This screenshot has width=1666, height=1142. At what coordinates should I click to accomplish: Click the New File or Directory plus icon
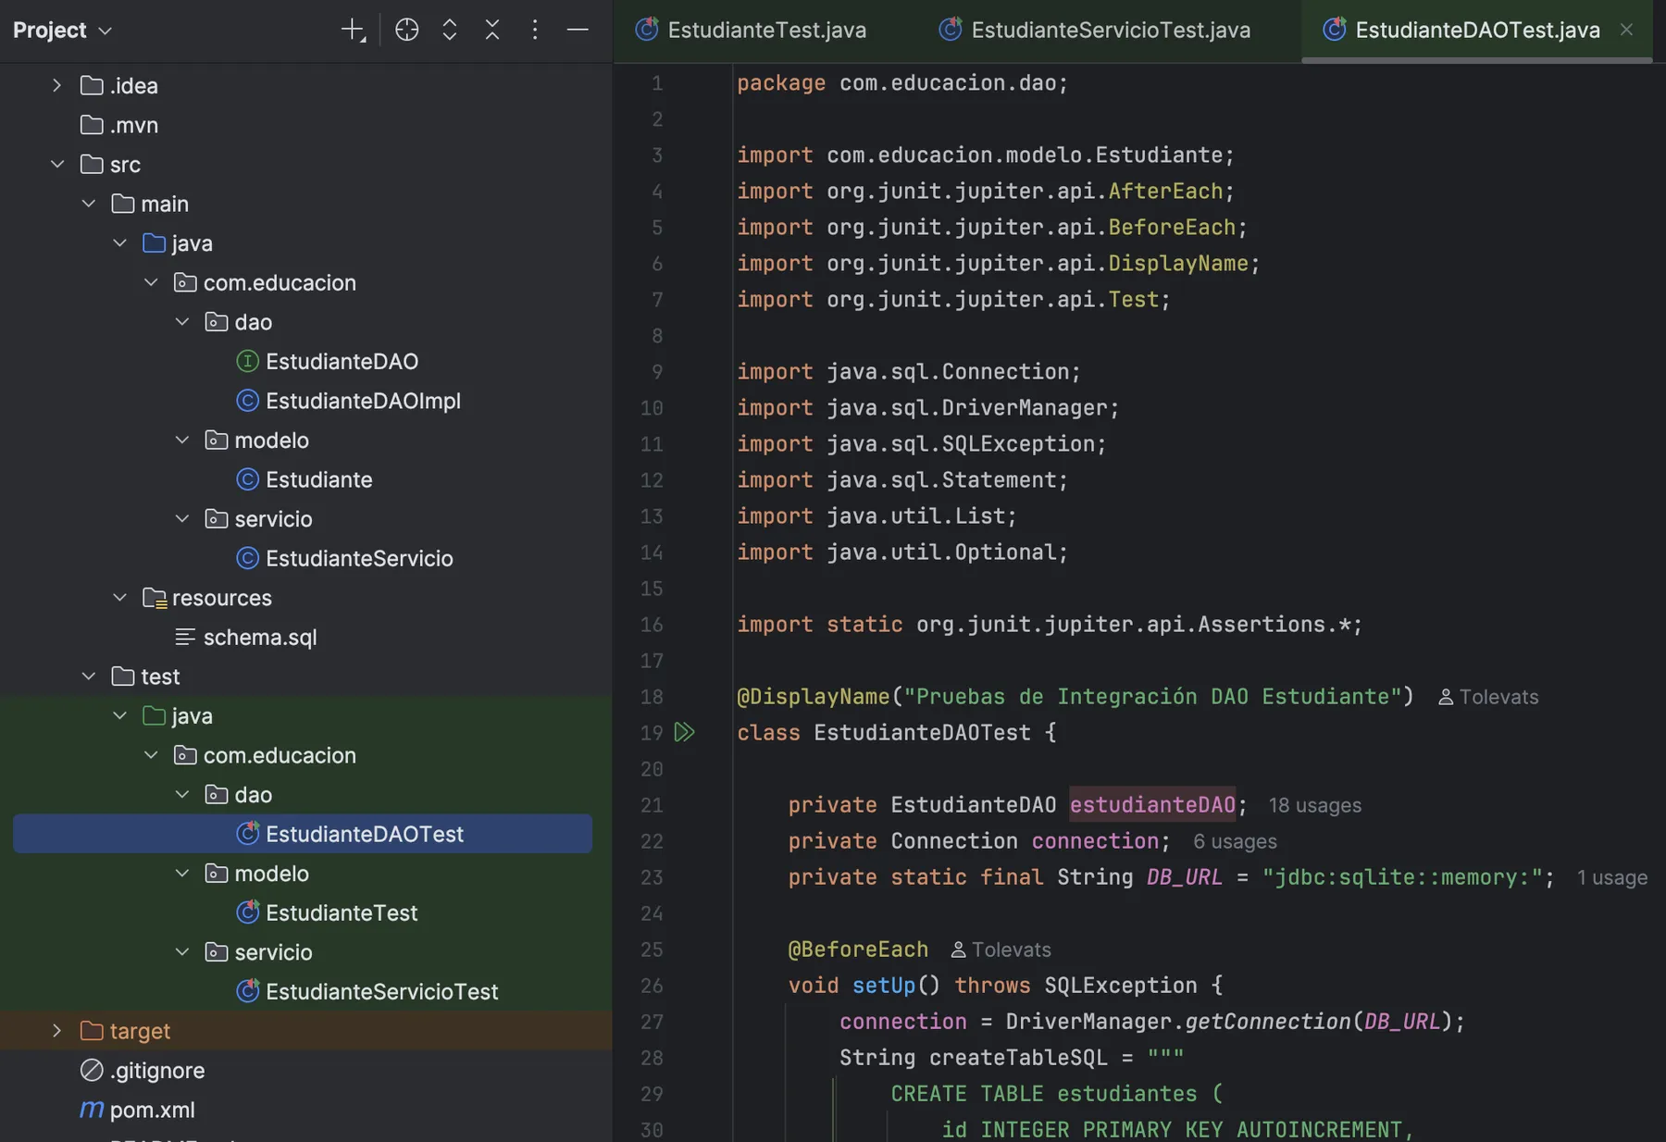(353, 31)
